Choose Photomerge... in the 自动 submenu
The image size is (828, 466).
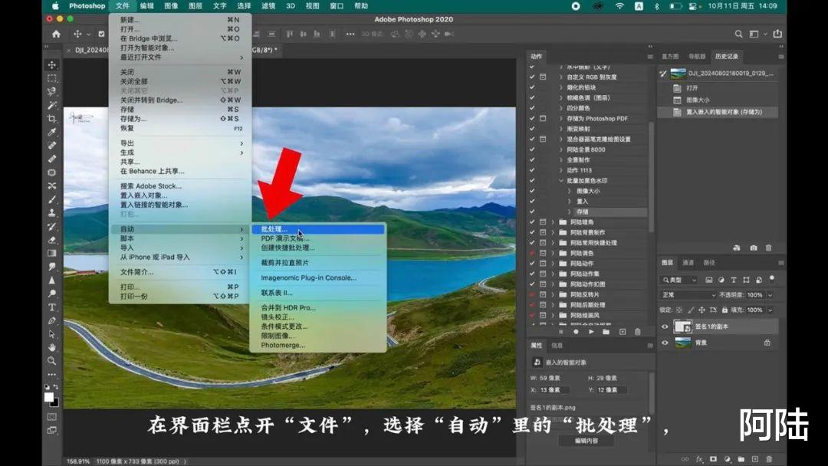click(x=318, y=345)
